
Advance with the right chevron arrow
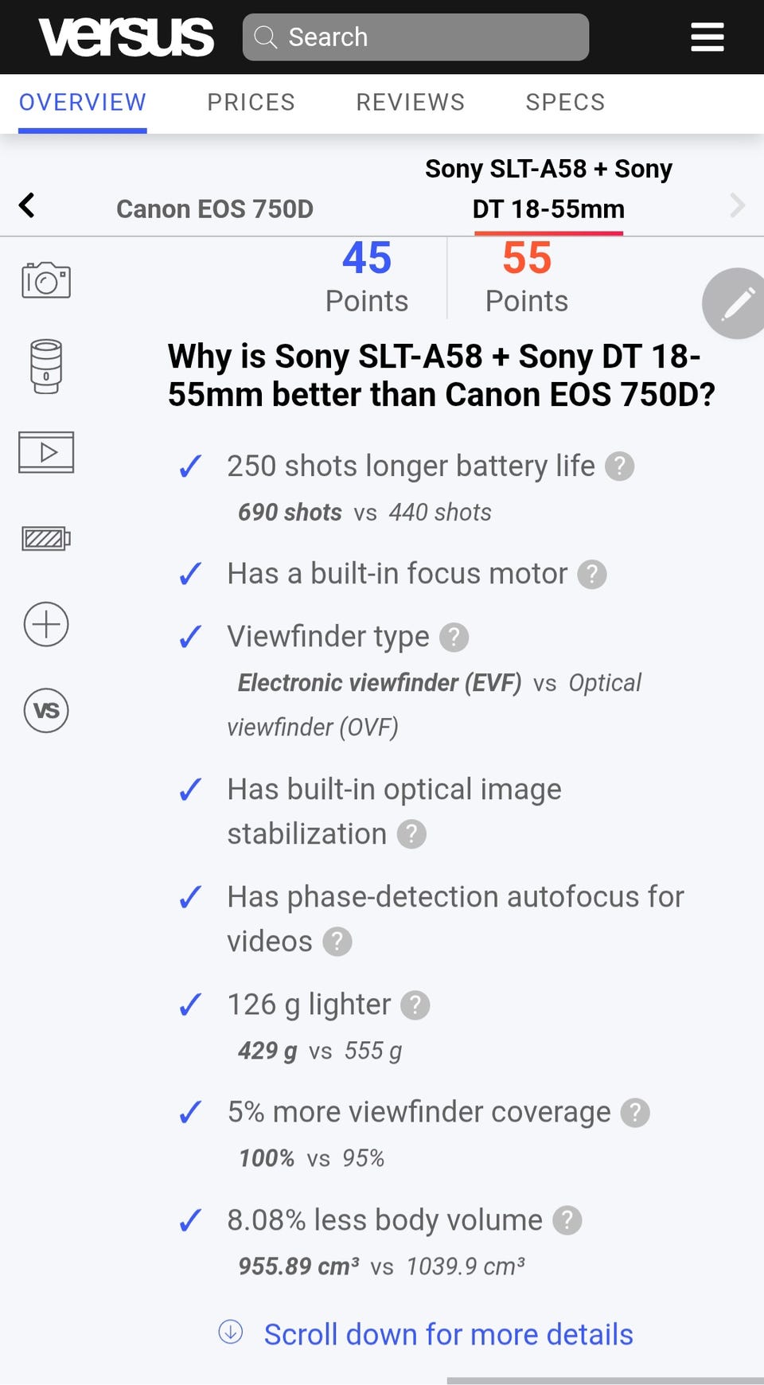pyautogui.click(x=738, y=205)
